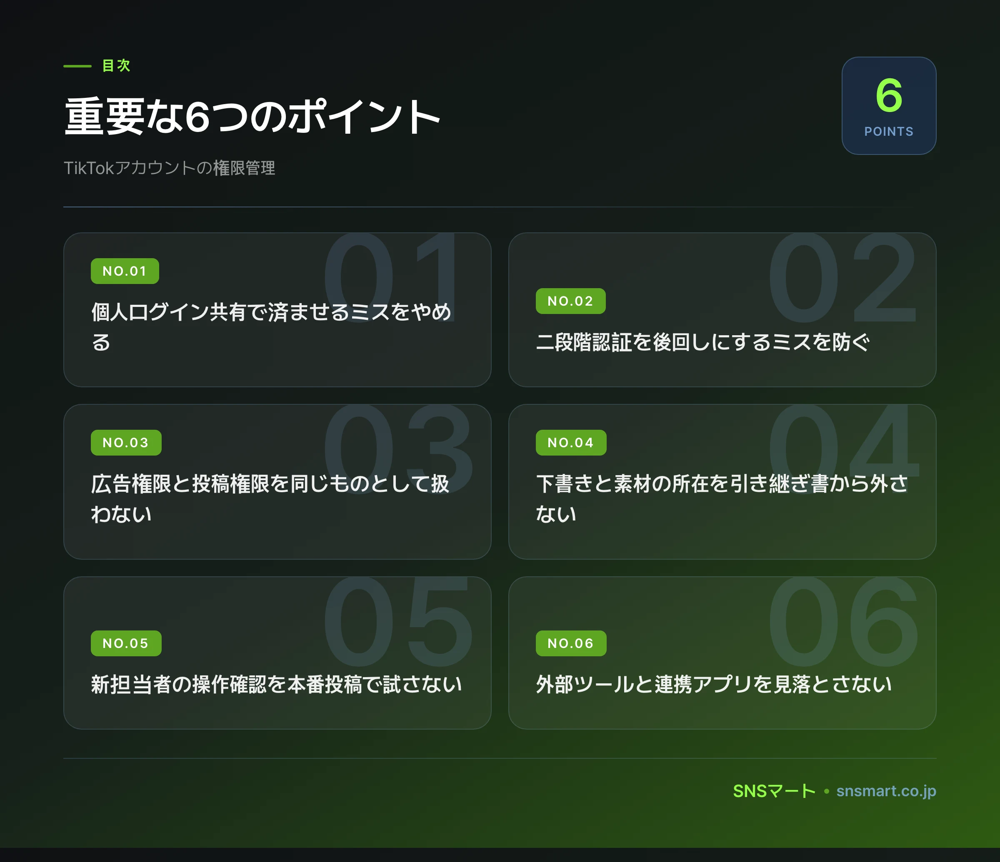Click the 目次 section label

[x=116, y=66]
